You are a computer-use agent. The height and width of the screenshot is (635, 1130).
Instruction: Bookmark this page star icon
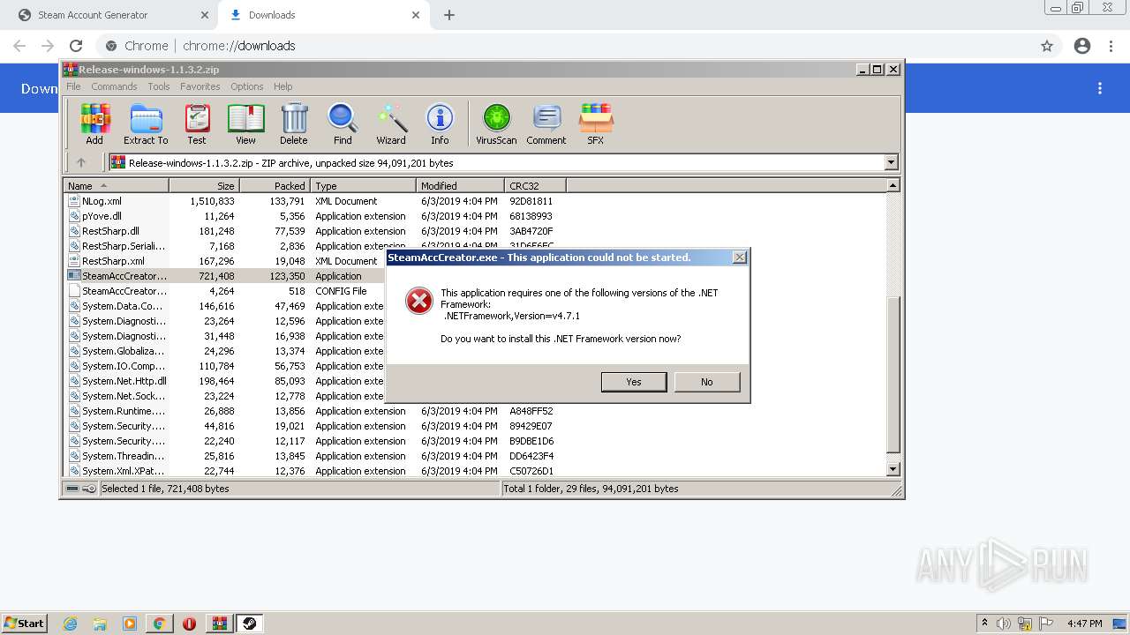[1047, 46]
